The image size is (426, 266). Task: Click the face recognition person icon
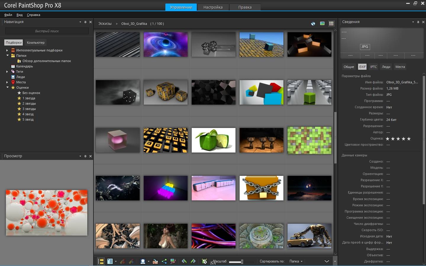pos(143,261)
